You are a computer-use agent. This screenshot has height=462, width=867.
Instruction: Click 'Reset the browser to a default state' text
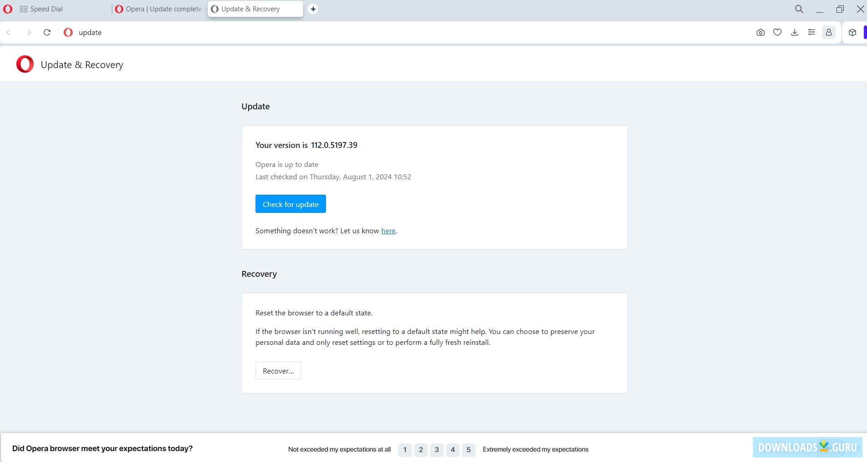coord(314,313)
